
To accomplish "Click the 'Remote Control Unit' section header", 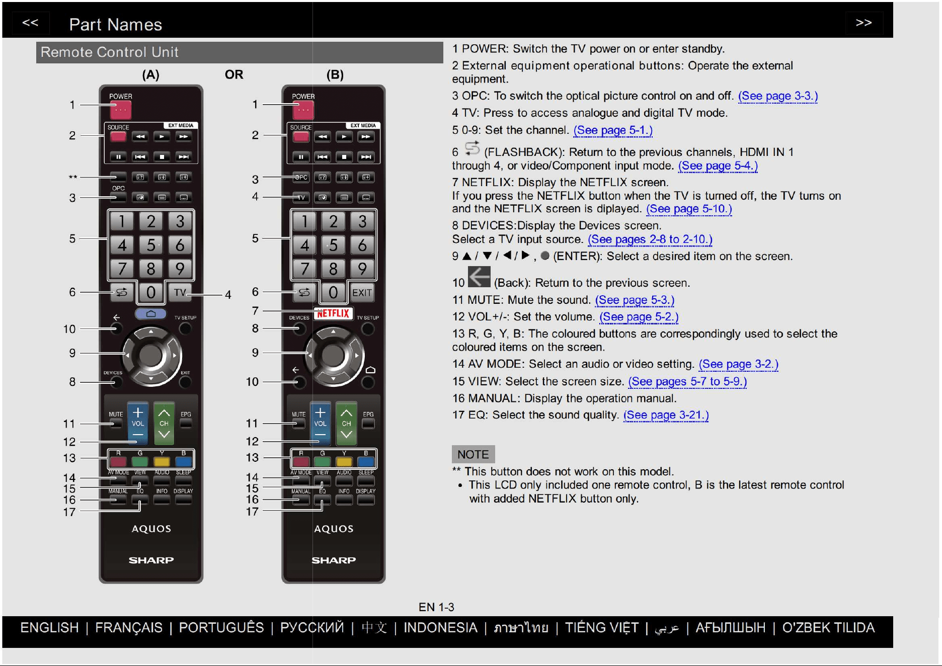I will point(240,52).
